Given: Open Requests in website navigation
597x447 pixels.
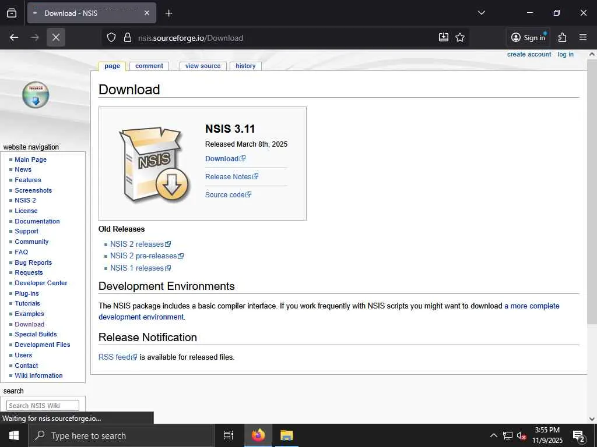Looking at the screenshot, I should [x=29, y=272].
